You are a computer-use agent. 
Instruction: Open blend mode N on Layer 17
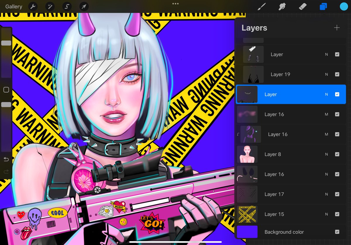click(x=326, y=194)
